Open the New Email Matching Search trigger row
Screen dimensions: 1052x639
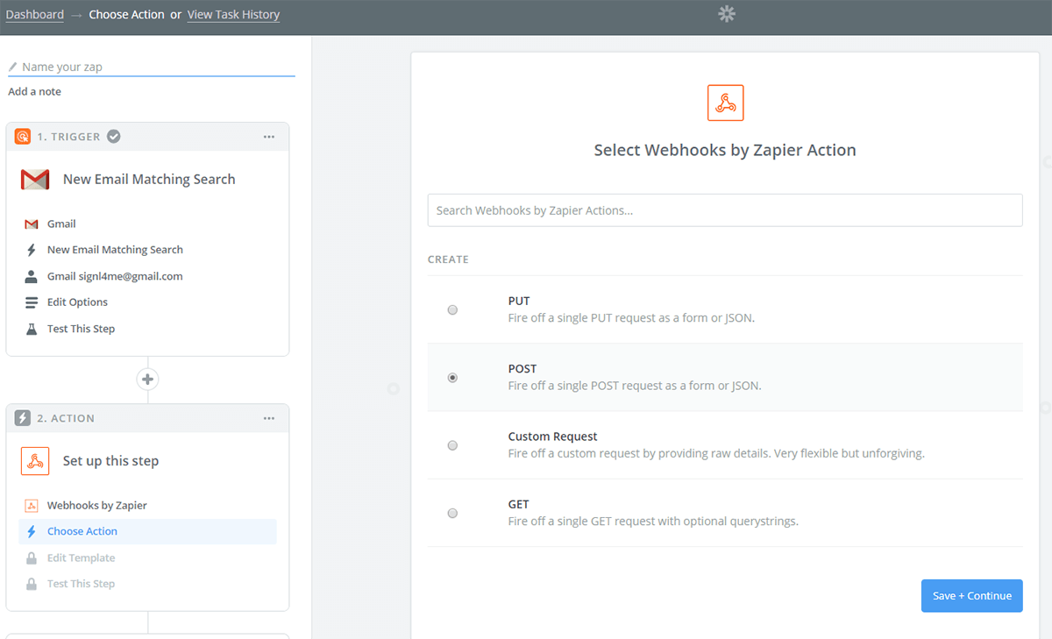(x=147, y=250)
